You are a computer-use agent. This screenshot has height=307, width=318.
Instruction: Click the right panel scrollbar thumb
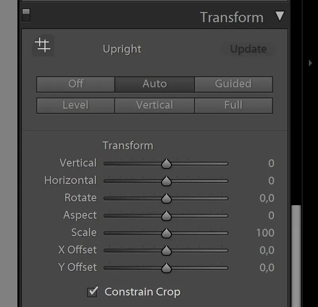[x=296, y=254]
